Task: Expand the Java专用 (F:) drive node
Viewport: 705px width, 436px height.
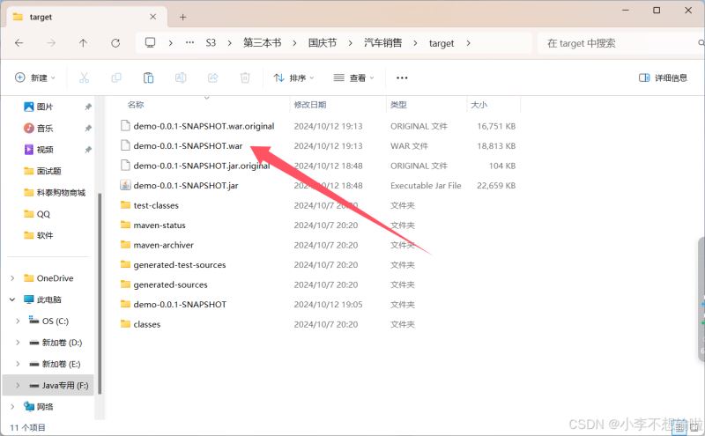Action: [18, 385]
